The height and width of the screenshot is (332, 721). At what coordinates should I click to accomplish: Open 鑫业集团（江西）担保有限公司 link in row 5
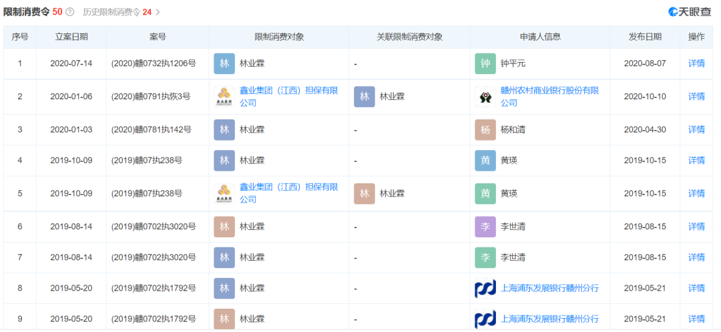tap(289, 193)
